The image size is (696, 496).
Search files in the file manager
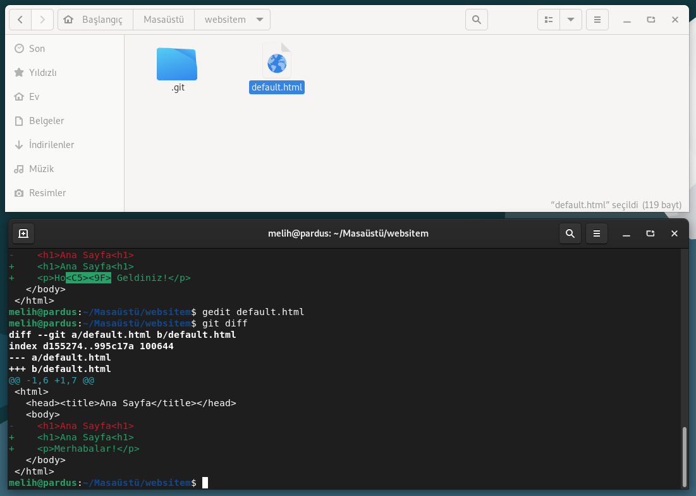click(x=476, y=20)
